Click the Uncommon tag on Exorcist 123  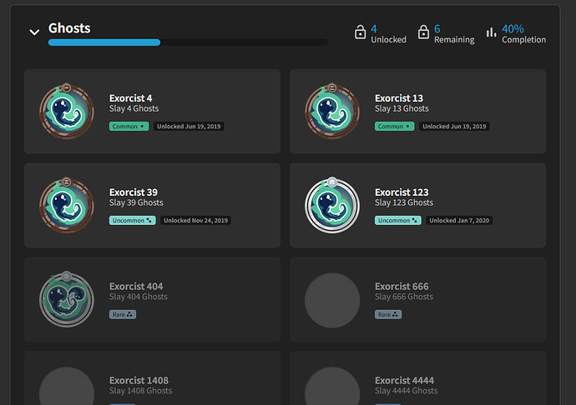[x=398, y=221]
